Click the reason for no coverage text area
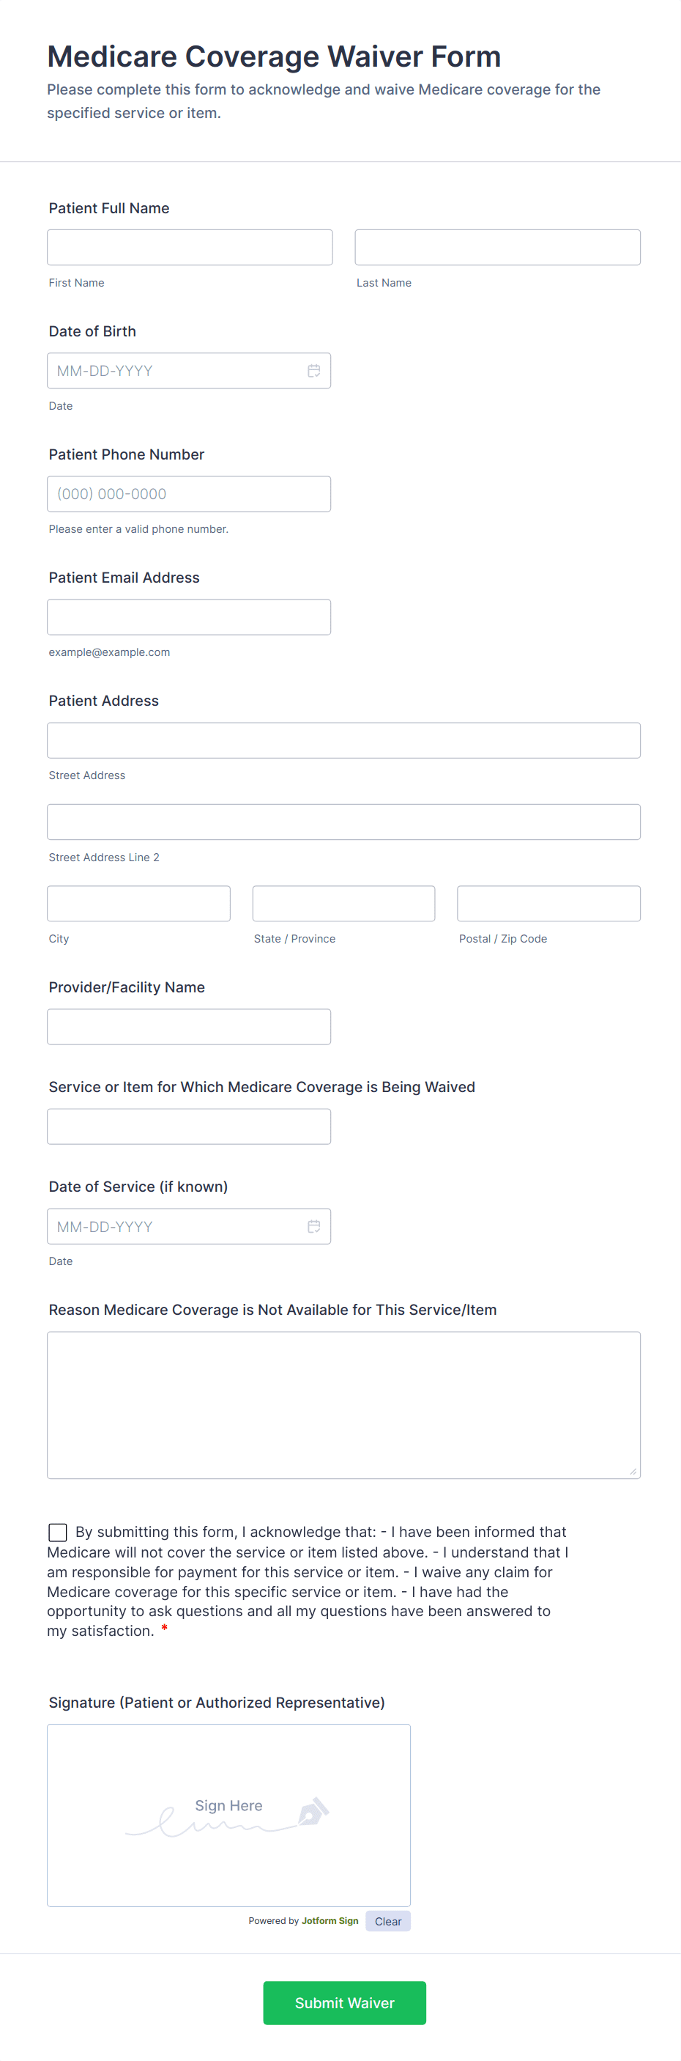The height and width of the screenshot is (2061, 681). 343,1404
